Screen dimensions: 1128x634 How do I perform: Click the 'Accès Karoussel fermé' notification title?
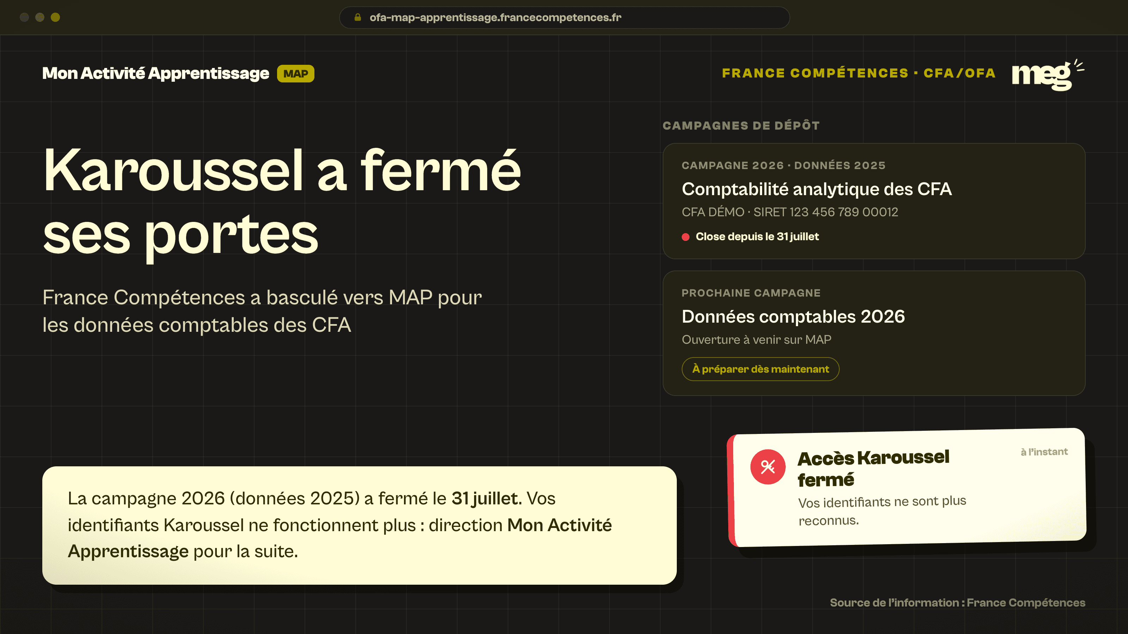tap(873, 468)
